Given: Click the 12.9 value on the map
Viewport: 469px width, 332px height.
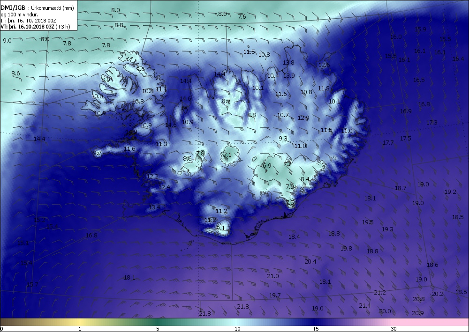Looking at the screenshot, I should tap(303, 118).
